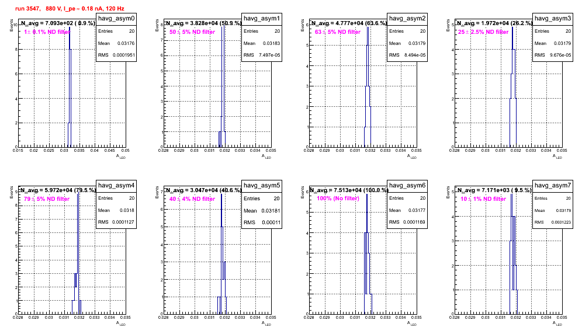Click RMS 7.497e-05 in havg_asym1 stats

(262, 55)
